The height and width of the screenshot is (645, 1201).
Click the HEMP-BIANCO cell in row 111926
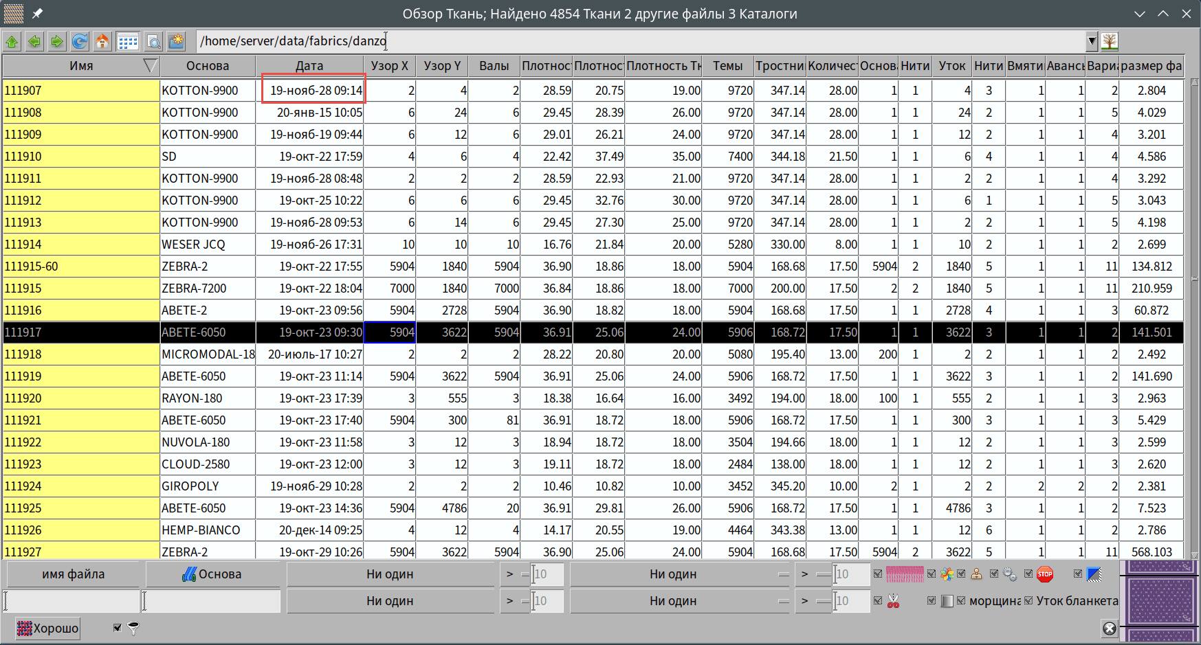pos(208,530)
